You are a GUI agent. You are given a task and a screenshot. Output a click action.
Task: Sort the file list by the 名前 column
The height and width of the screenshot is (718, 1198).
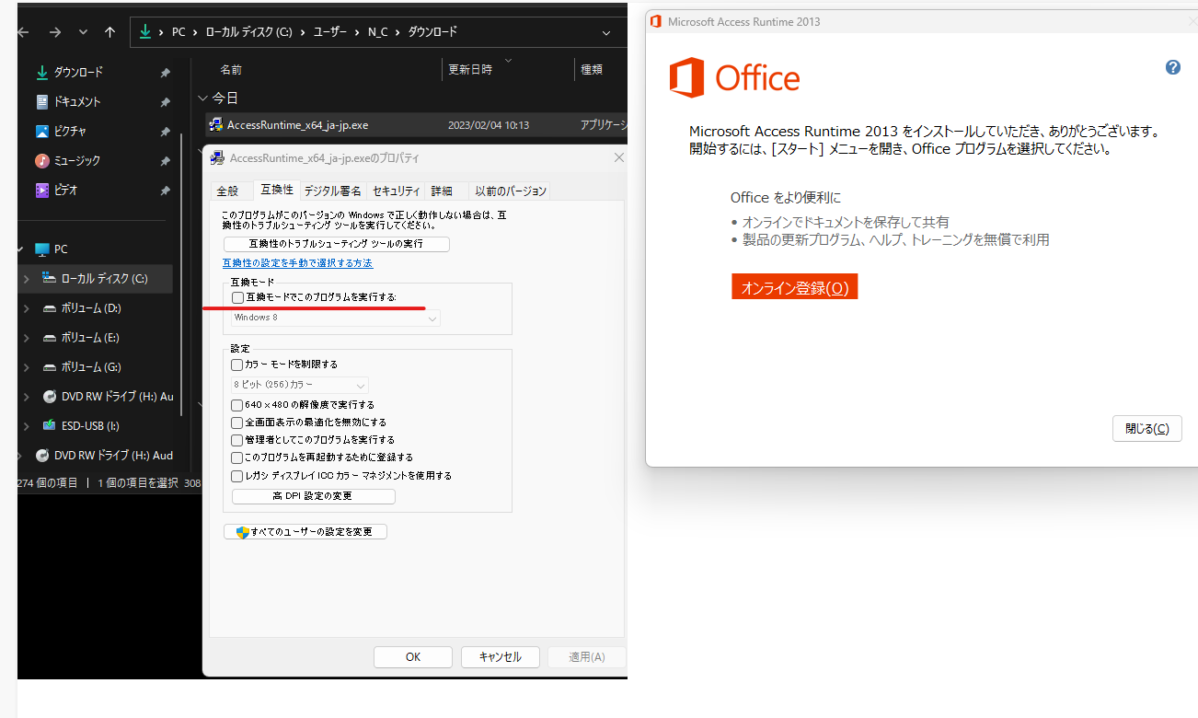(x=231, y=69)
